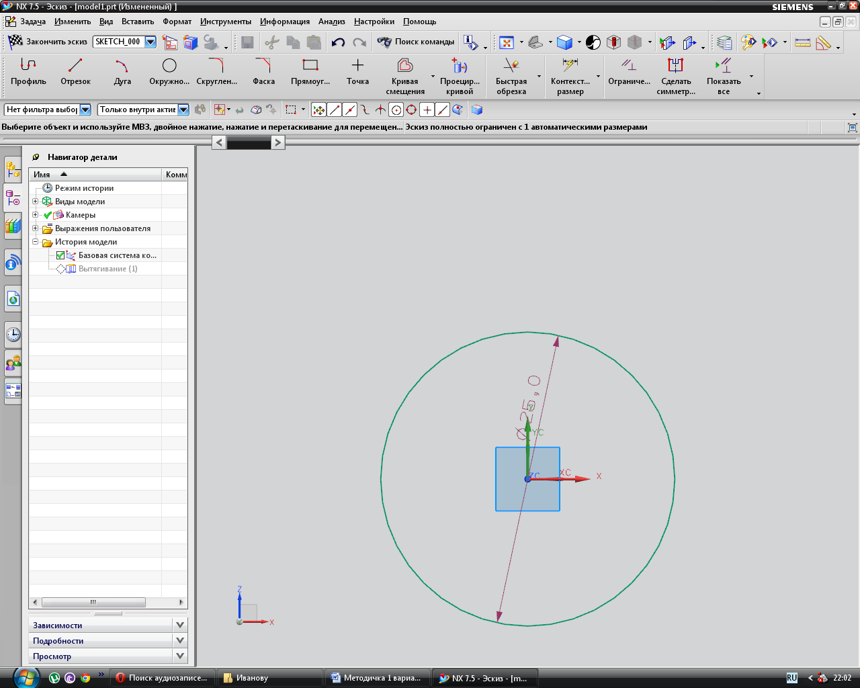Open the SKETCH_000 sketch name dropdown
Screen dimensions: 860x688
pyautogui.click(x=150, y=42)
